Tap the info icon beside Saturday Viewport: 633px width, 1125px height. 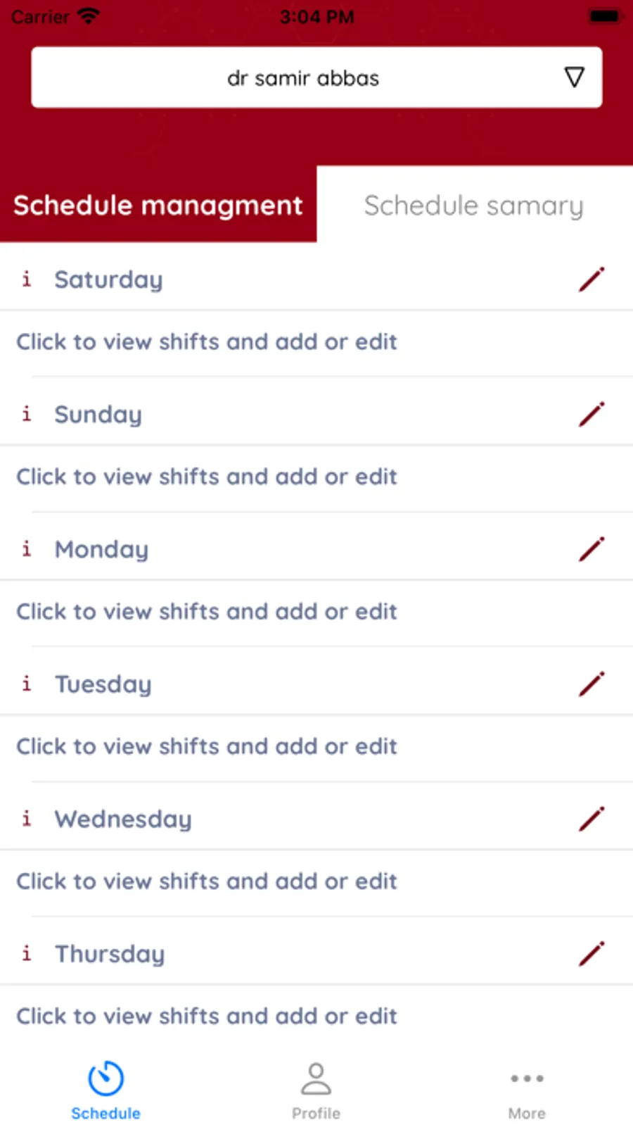coord(27,279)
